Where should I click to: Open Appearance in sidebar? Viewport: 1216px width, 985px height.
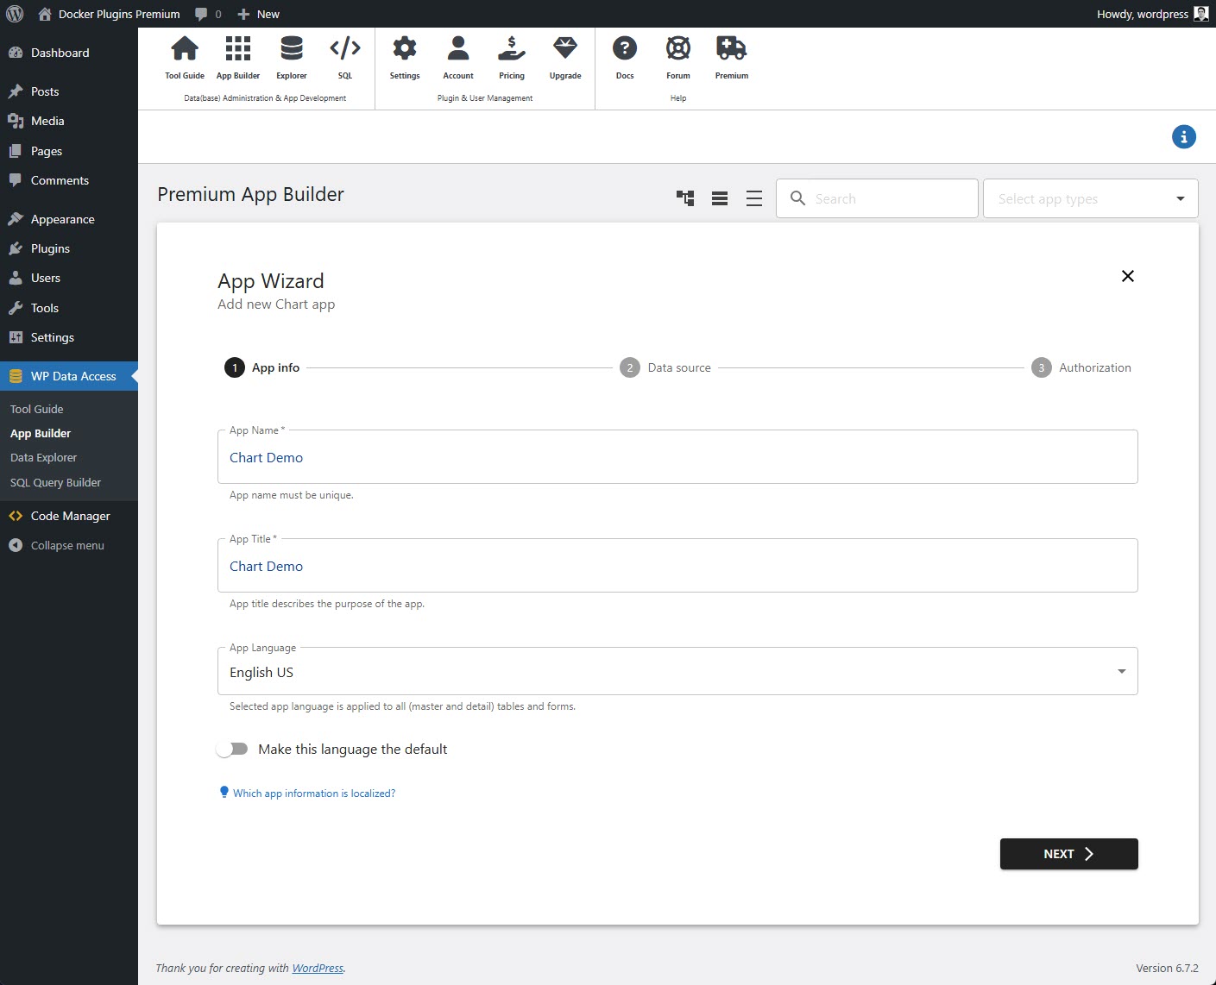point(69,219)
